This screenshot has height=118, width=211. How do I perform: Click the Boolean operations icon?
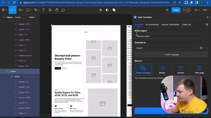point(114,10)
